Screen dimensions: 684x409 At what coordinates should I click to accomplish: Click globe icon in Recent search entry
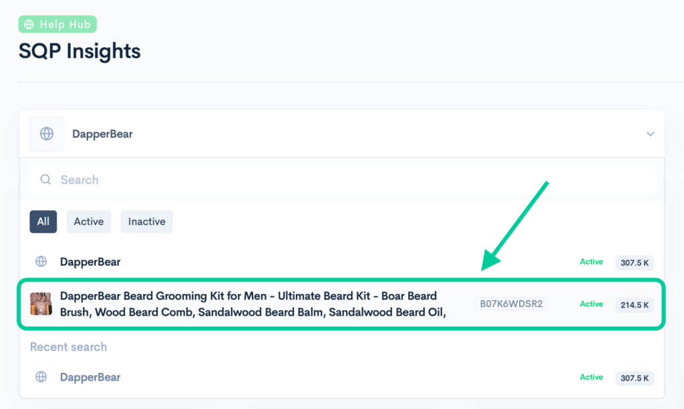pos(41,377)
